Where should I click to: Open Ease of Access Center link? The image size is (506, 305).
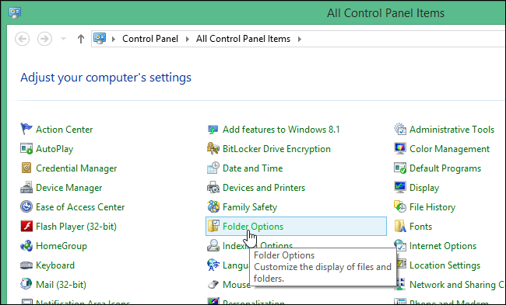80,207
